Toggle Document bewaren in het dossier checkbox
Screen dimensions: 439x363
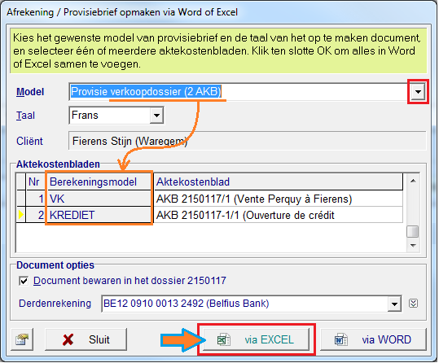tap(24, 281)
